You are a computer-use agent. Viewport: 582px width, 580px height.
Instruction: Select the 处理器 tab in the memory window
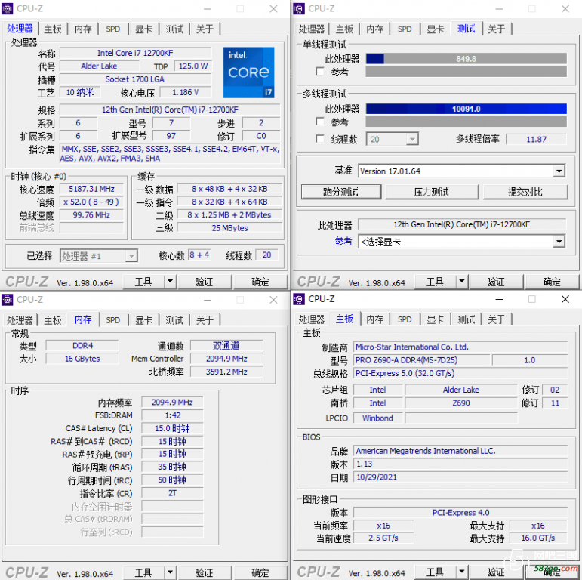(20, 320)
